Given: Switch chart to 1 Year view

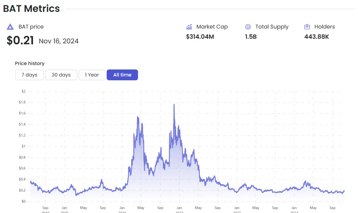Looking at the screenshot, I should click(x=92, y=75).
